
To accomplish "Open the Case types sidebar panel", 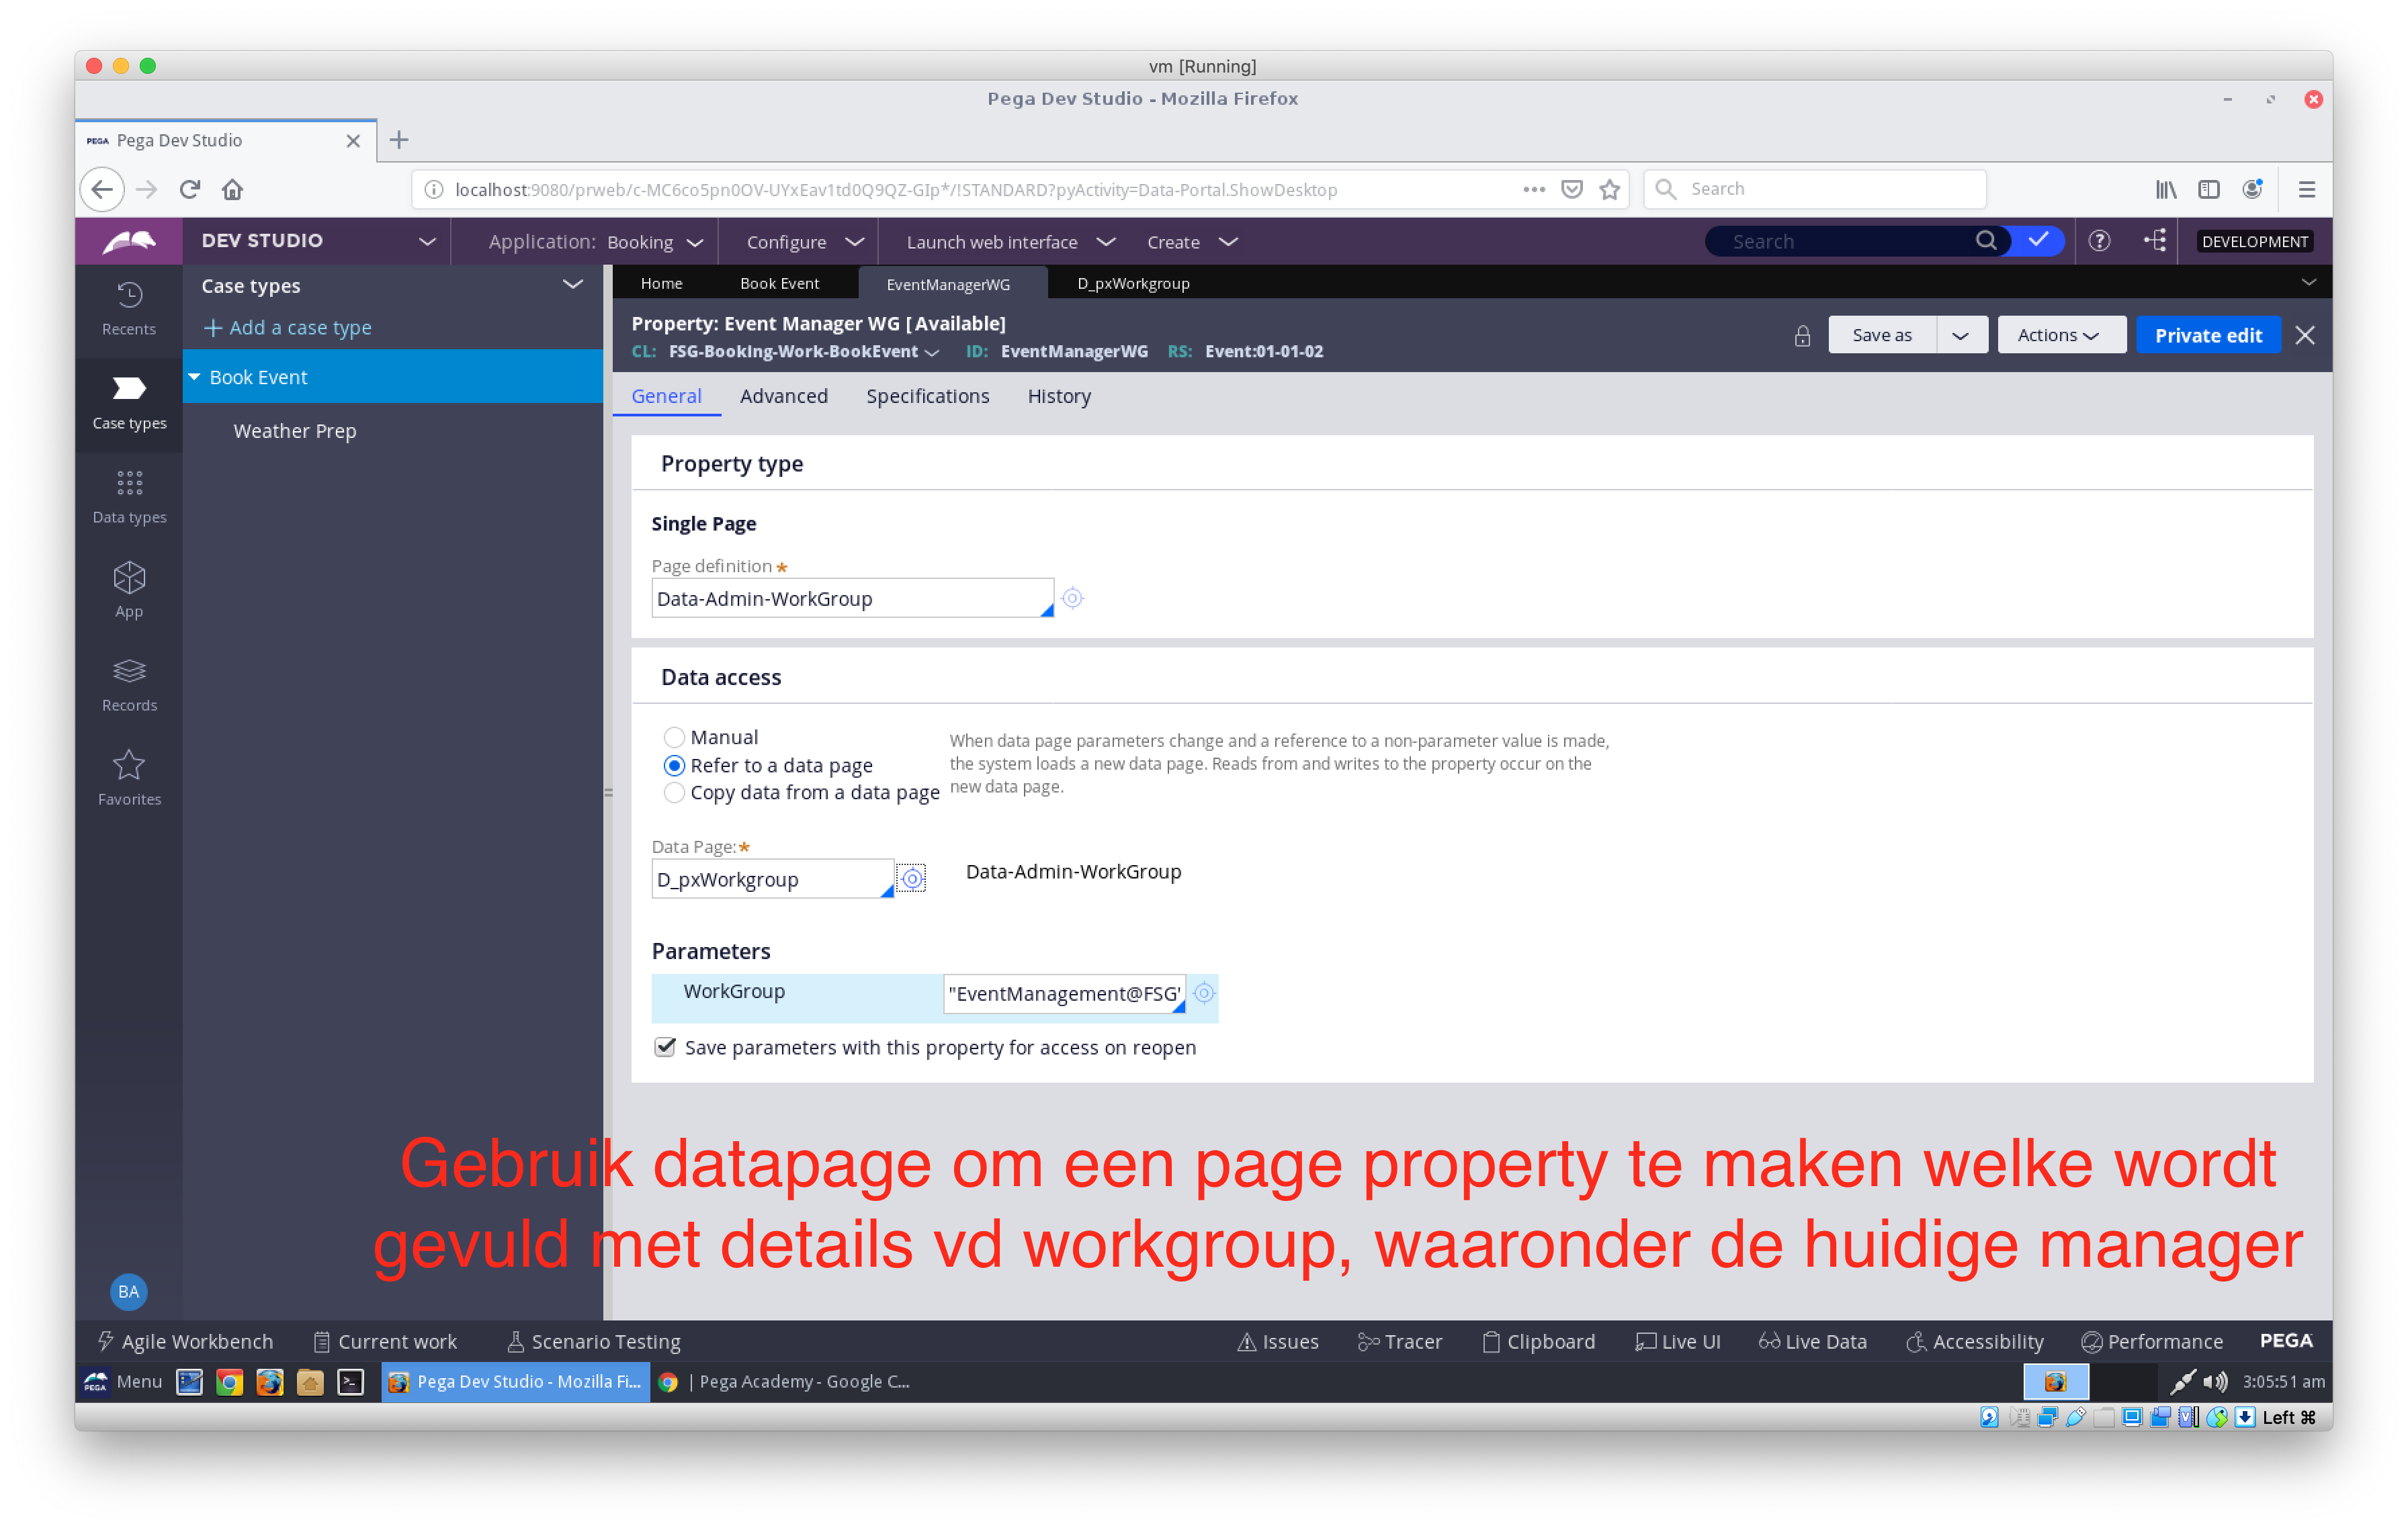I will click(128, 404).
